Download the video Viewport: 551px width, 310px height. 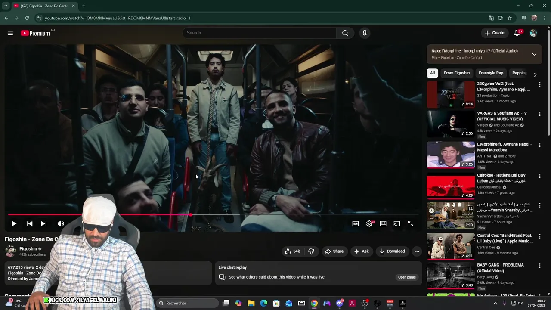click(x=392, y=251)
